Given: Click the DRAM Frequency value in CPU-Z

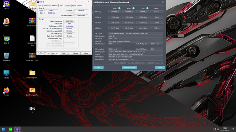Looking at the screenshot, I should pos(69,21).
